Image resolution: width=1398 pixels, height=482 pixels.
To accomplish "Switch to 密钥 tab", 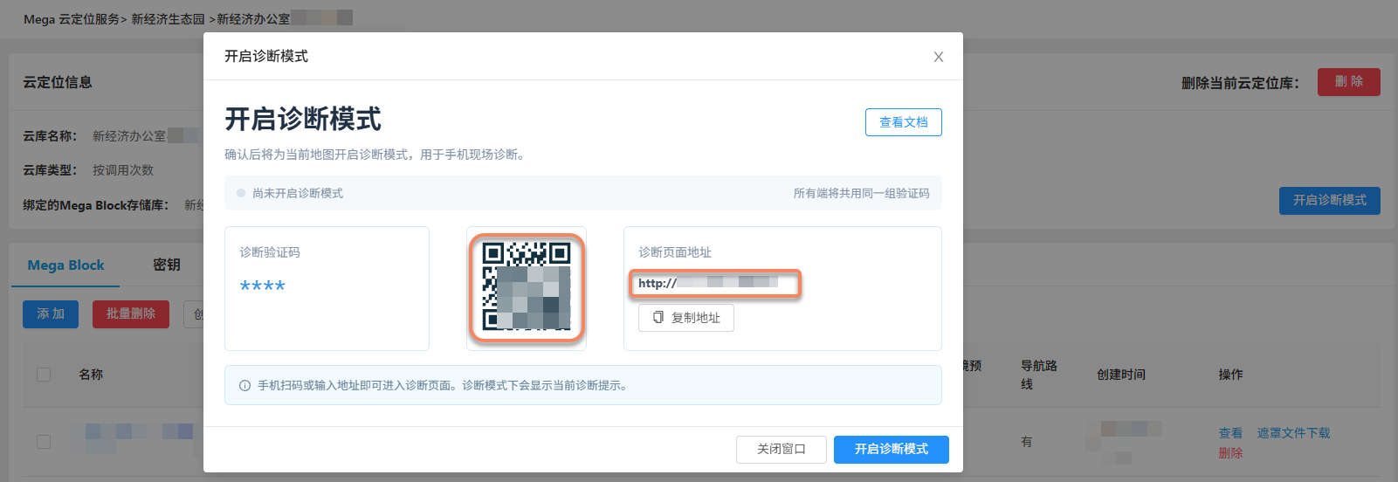I will point(167,265).
